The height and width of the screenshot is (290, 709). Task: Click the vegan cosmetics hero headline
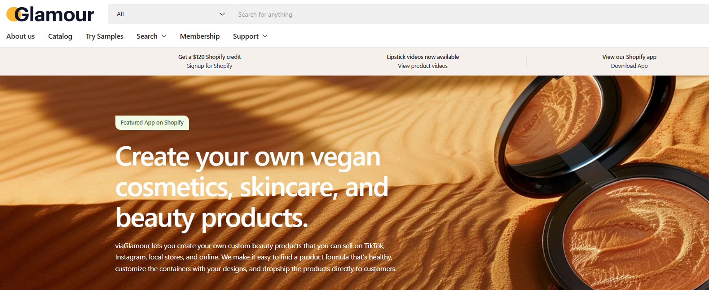[x=251, y=187]
